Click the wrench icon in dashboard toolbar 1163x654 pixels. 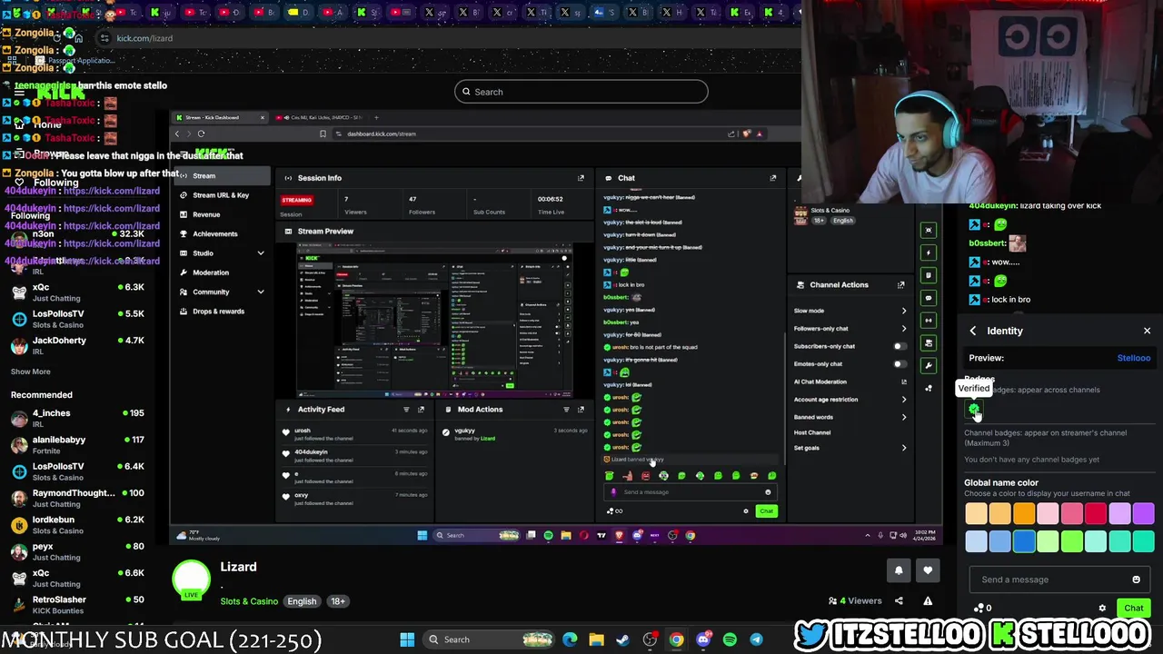click(929, 366)
